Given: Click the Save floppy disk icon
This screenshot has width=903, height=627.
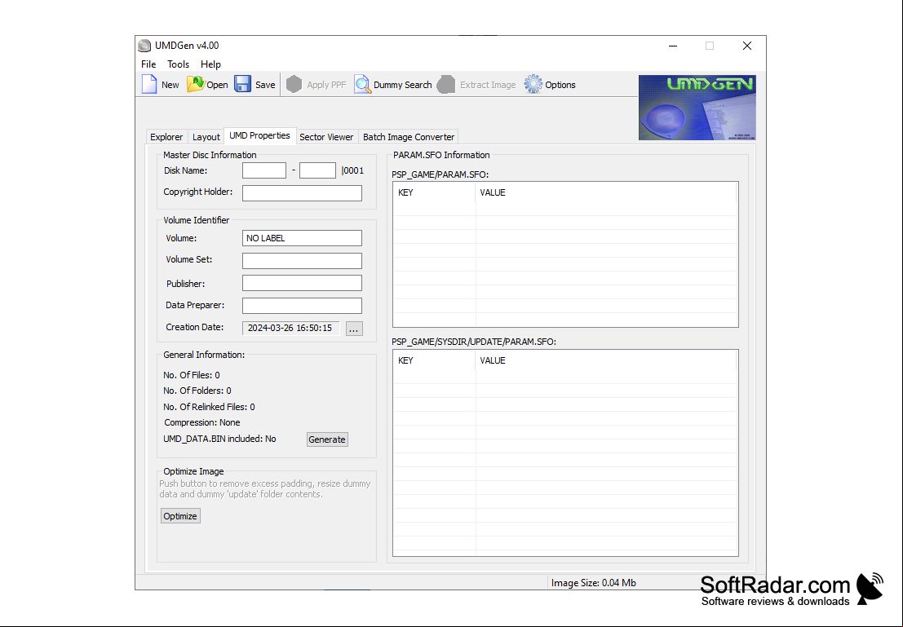Looking at the screenshot, I should point(242,85).
